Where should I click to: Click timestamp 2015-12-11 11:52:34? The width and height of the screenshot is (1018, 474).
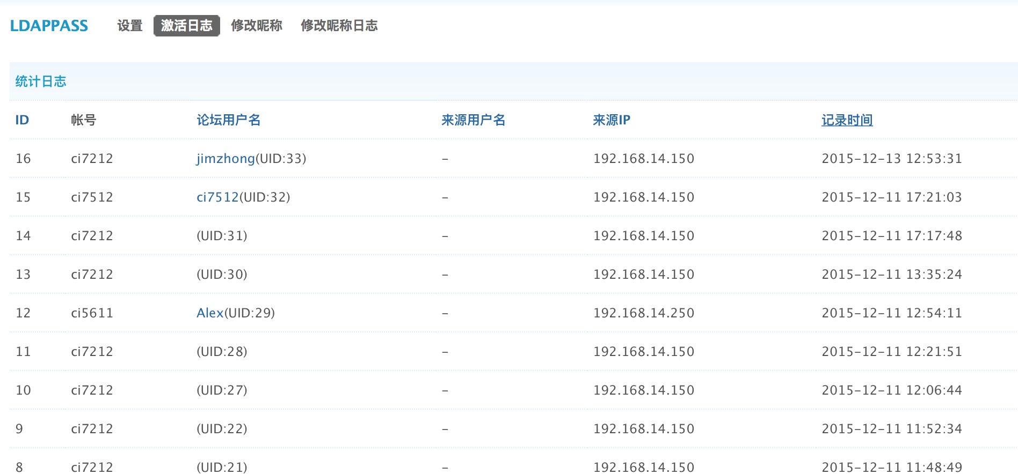coord(892,429)
